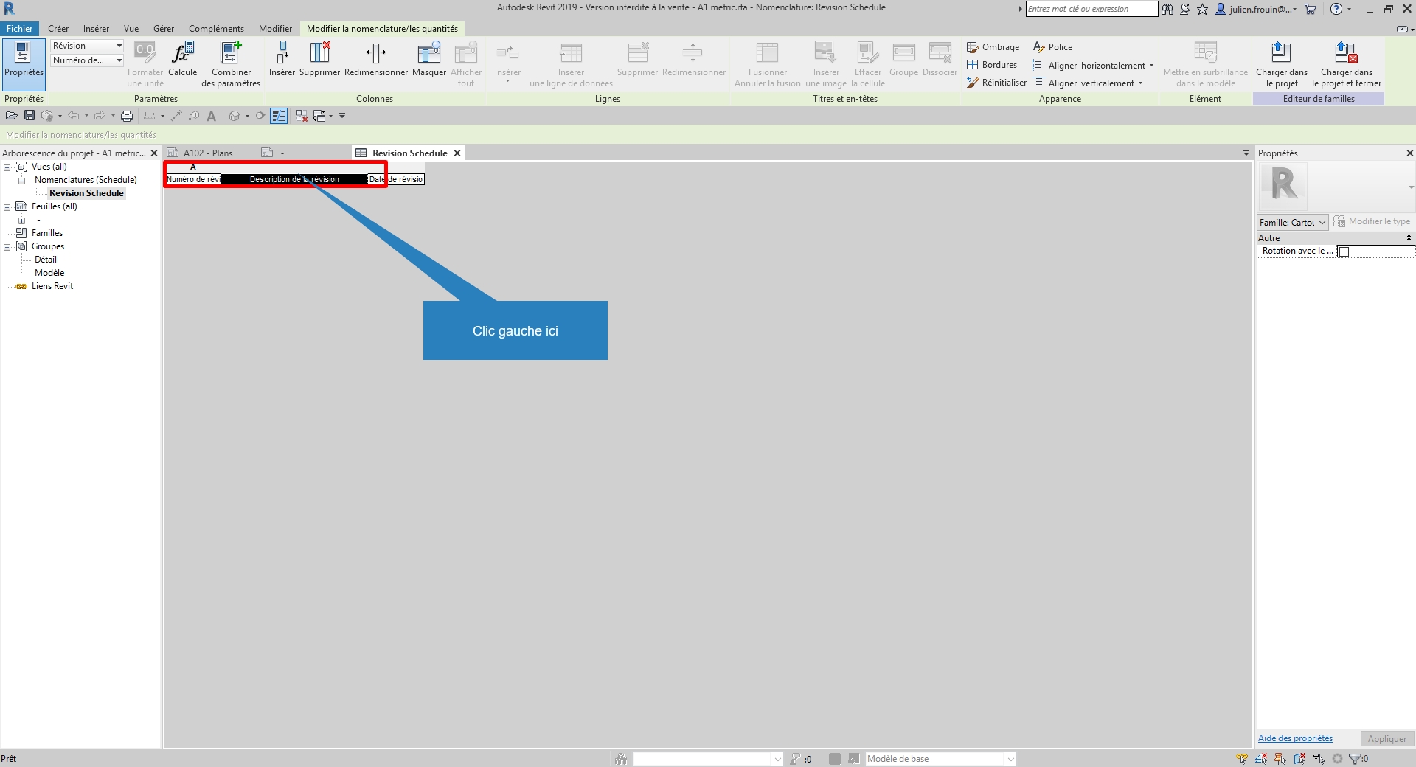Screen dimensions: 1416x767
Task: Toggle Rotation avec le composant checkbox
Action: 1344,251
